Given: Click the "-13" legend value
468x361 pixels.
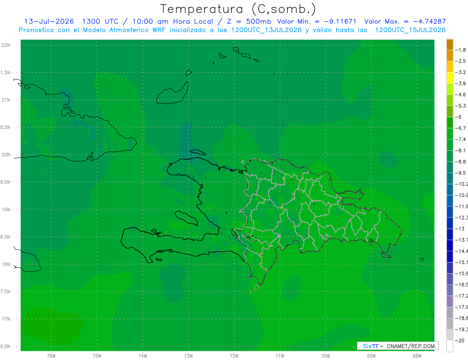Looking at the screenshot, I should click(x=459, y=229).
